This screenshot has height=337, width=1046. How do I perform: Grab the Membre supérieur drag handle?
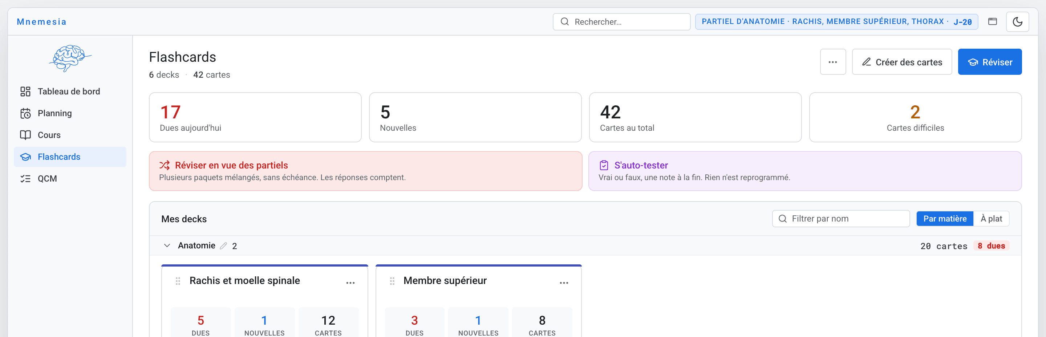392,281
